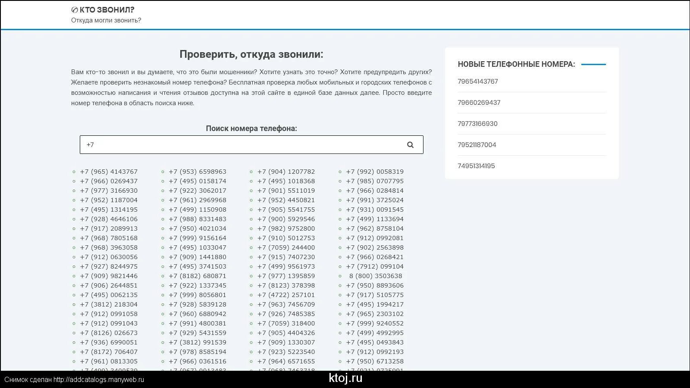
Task: Open number +7 (999) 9156164
Action: click(198, 238)
